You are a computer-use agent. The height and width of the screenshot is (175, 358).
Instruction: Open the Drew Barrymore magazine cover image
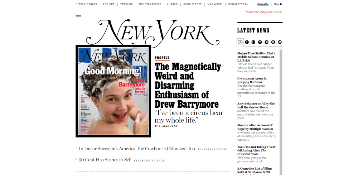(x=113, y=91)
